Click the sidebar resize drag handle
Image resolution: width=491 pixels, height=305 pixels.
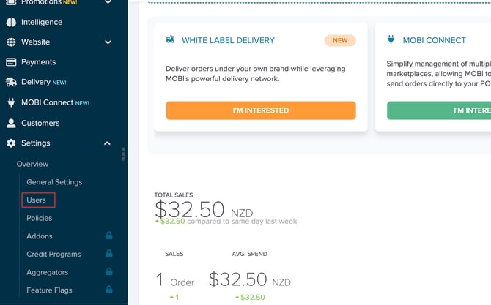(123, 154)
